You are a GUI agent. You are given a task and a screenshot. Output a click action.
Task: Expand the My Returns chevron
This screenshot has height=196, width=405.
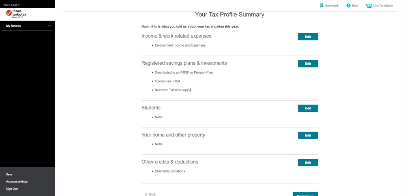(49, 26)
